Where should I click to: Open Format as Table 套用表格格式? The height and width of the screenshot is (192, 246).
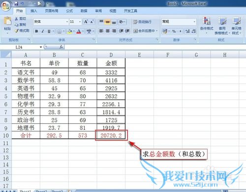point(222,26)
